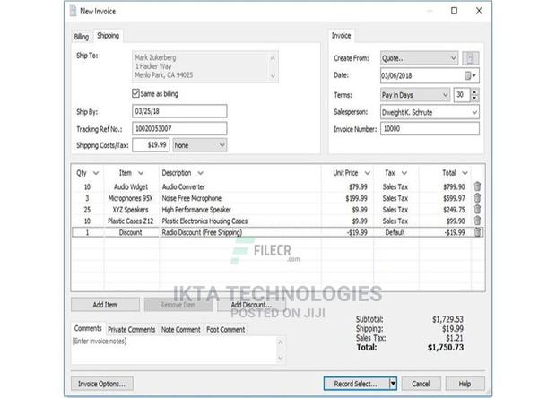Expand the Description column header arrow
This screenshot has width=556, height=398.
tap(200, 173)
